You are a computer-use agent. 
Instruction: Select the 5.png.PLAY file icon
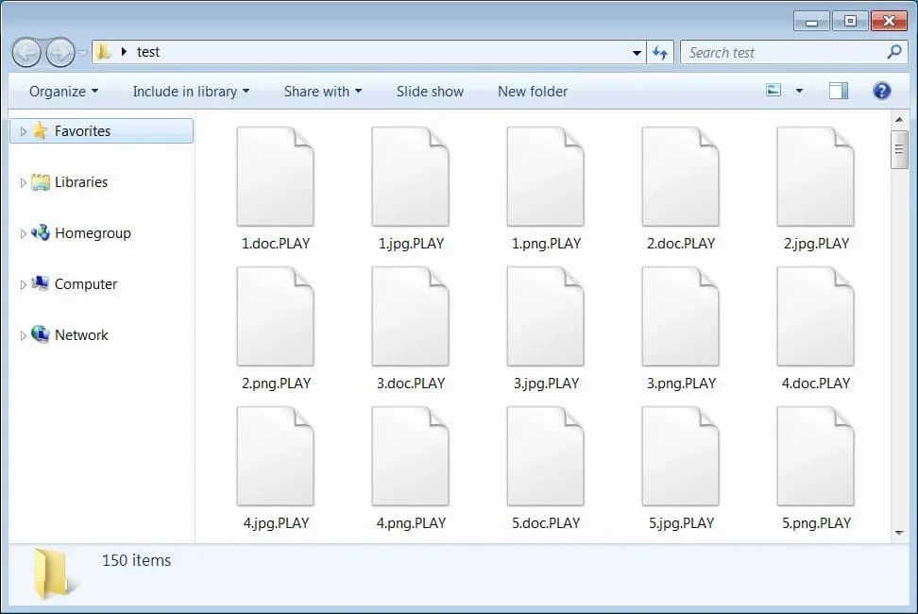click(x=815, y=457)
